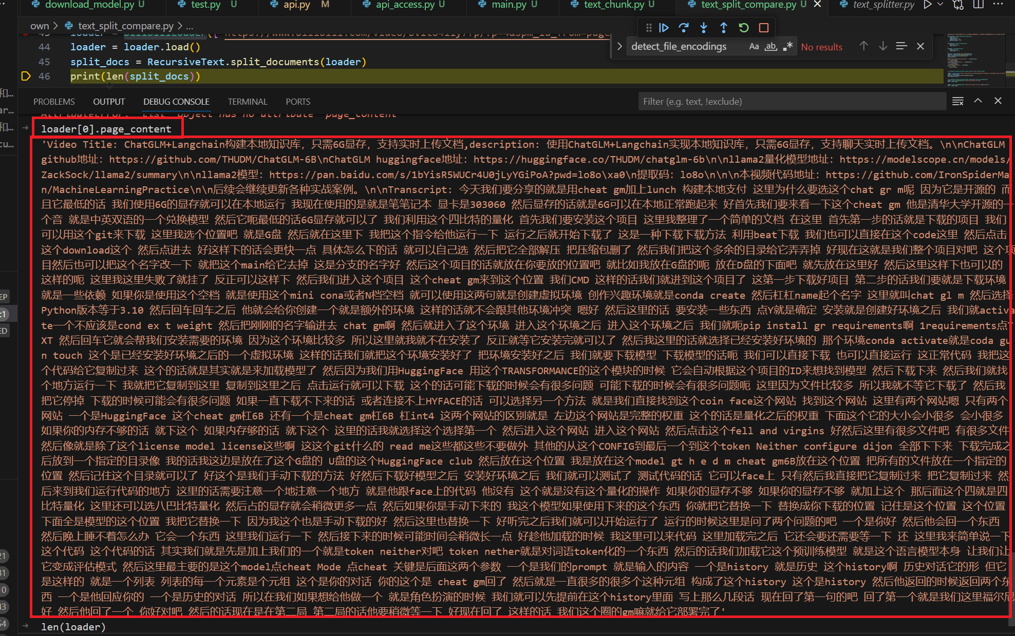This screenshot has height=636, width=1015.
Task: Enable Use Regular Expression in find
Action: coord(788,47)
